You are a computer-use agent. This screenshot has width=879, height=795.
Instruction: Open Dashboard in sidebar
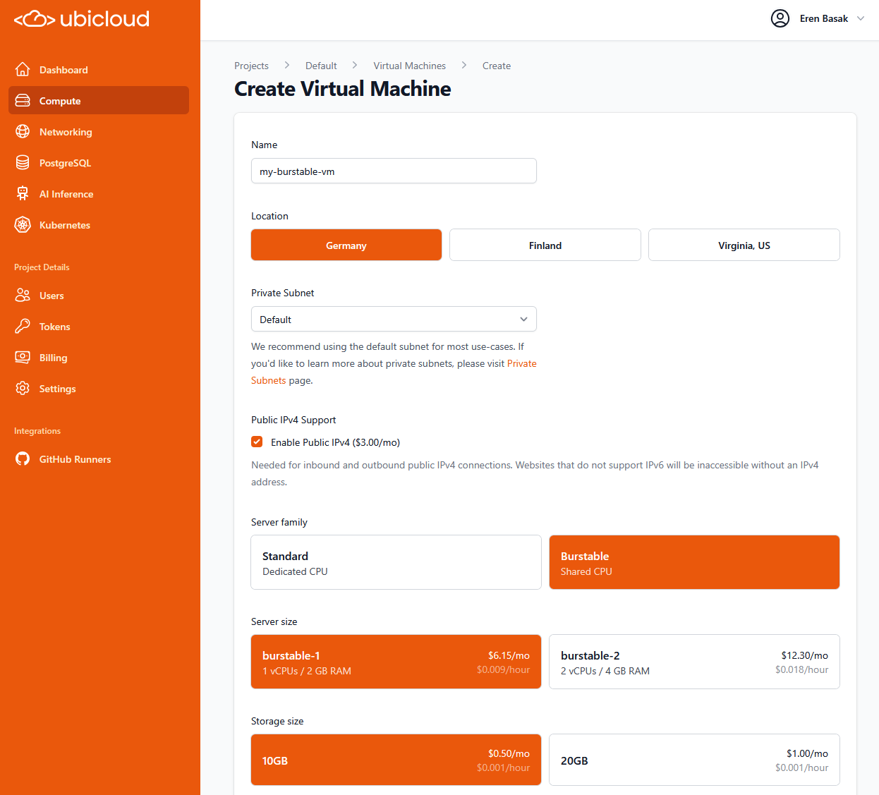click(x=99, y=69)
